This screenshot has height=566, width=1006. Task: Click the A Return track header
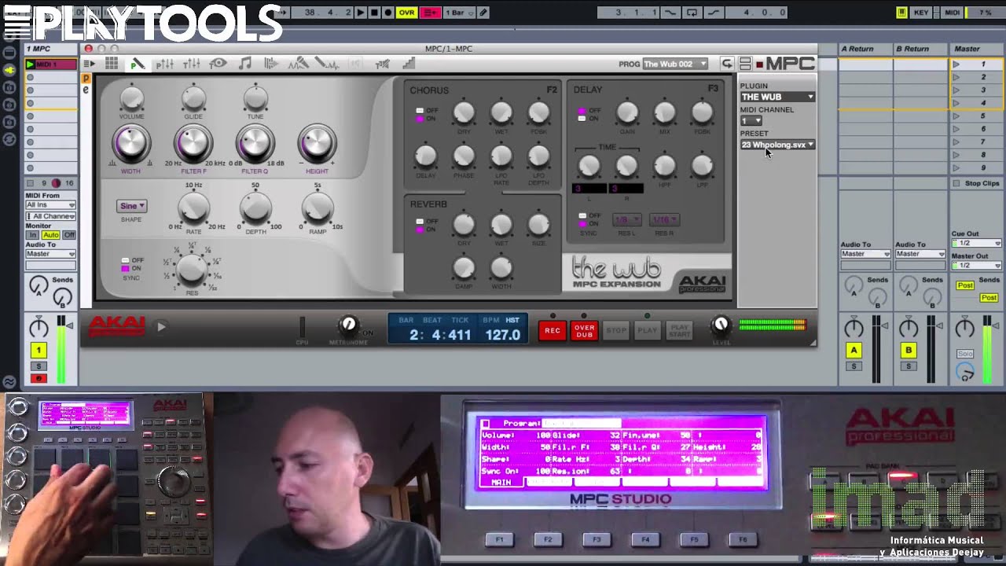tap(865, 49)
